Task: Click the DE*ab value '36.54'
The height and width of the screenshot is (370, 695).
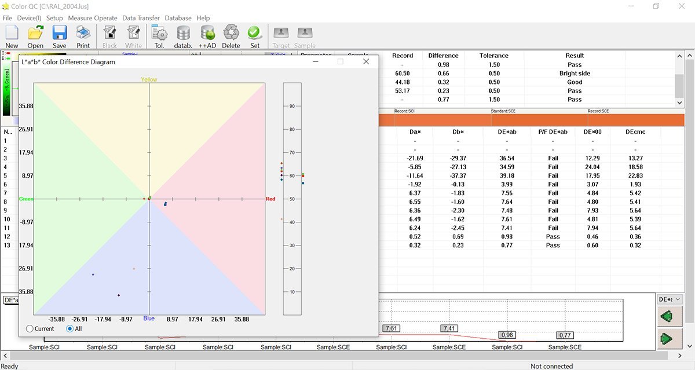Action: 507,158
